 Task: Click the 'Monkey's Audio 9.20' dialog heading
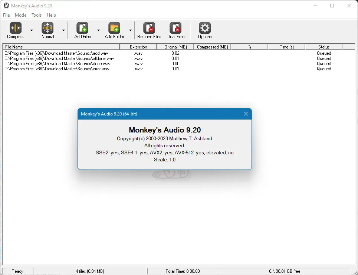[x=165, y=130]
